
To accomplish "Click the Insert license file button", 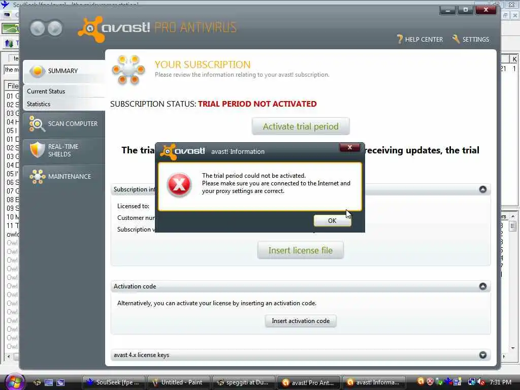I will click(301, 250).
